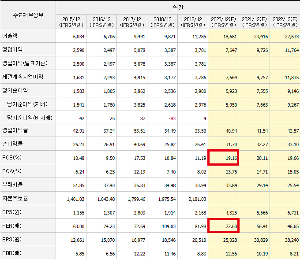Select the 46.65 PER value
This screenshot has height=259, width=300.
click(x=293, y=226)
